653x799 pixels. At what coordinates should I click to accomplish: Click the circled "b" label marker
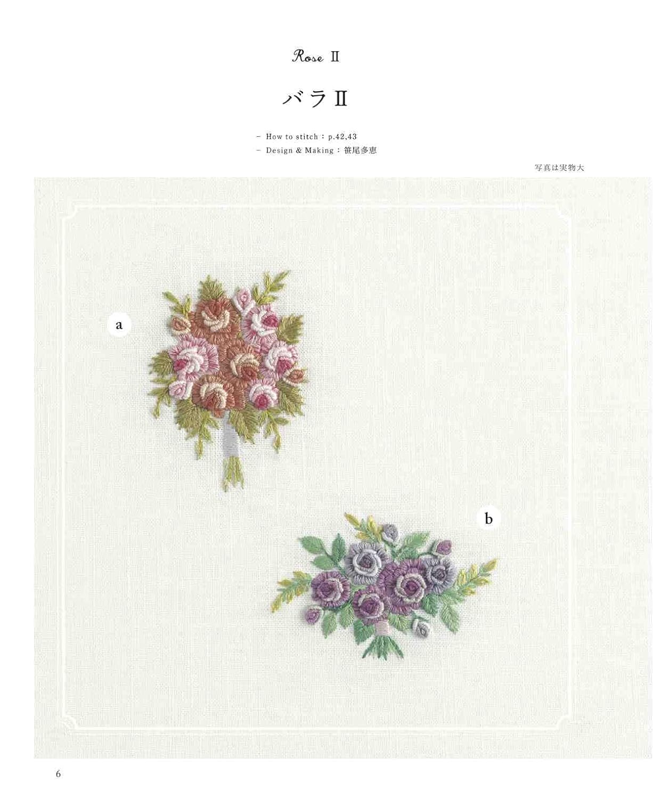[488, 518]
